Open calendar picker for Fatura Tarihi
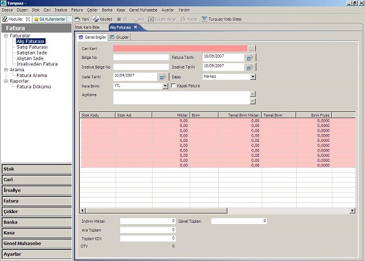 (250, 58)
